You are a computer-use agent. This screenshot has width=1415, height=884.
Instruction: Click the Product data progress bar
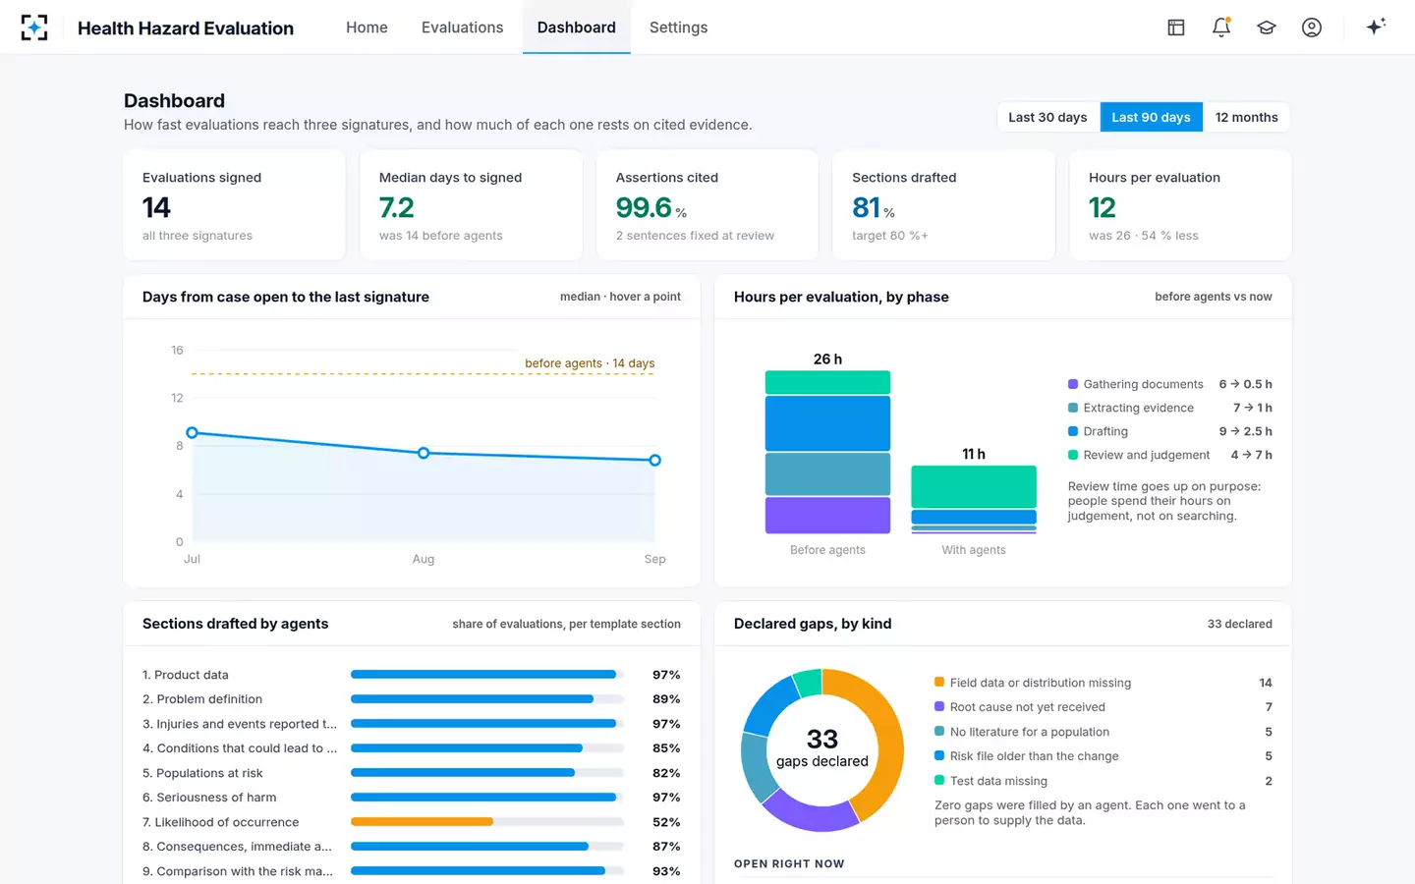[x=487, y=675]
